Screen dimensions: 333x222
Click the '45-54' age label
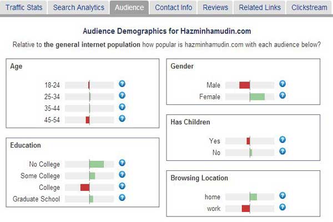pos(52,120)
